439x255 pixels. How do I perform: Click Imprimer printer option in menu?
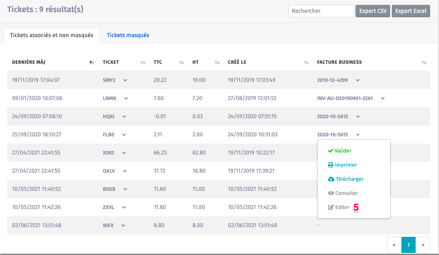pos(342,165)
